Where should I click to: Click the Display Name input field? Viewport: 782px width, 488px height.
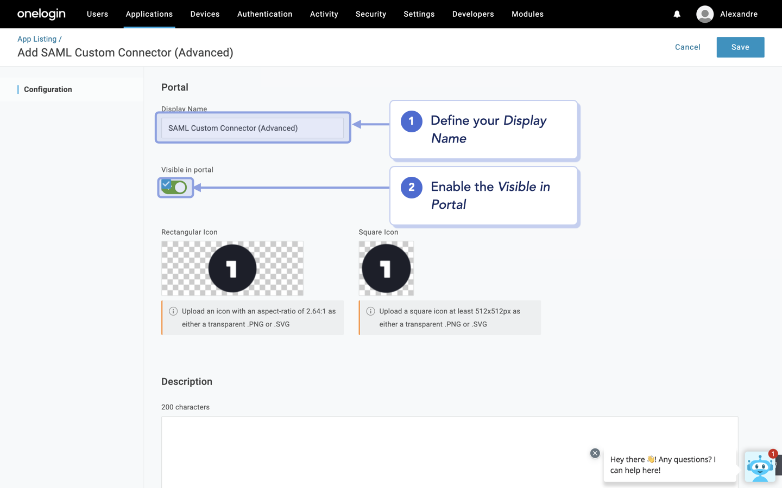253,128
